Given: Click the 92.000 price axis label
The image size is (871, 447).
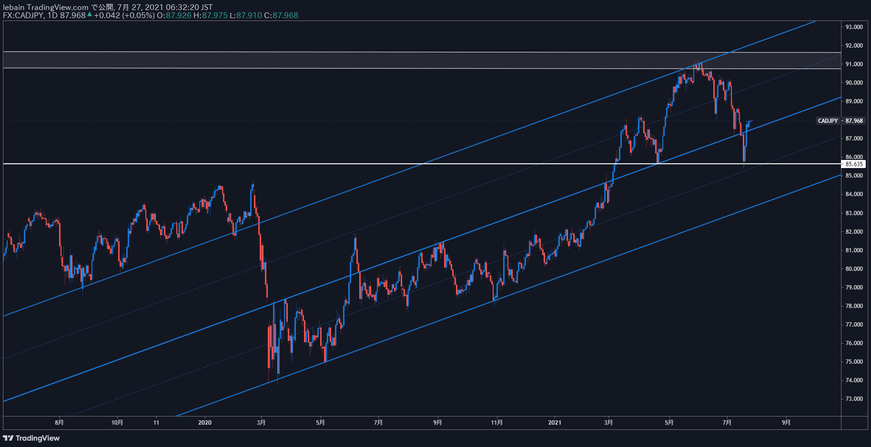Looking at the screenshot, I should (x=854, y=46).
